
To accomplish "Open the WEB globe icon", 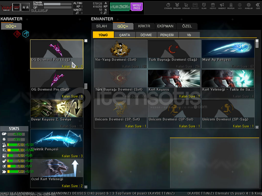I will [x=239, y=6].
